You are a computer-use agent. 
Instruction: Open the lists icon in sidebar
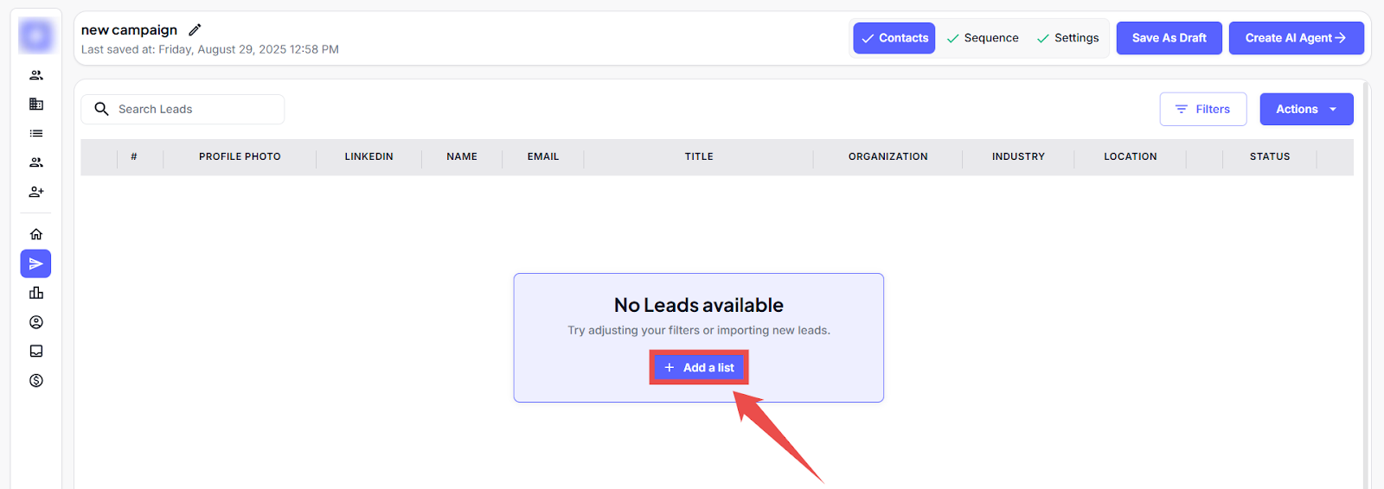pyautogui.click(x=36, y=133)
